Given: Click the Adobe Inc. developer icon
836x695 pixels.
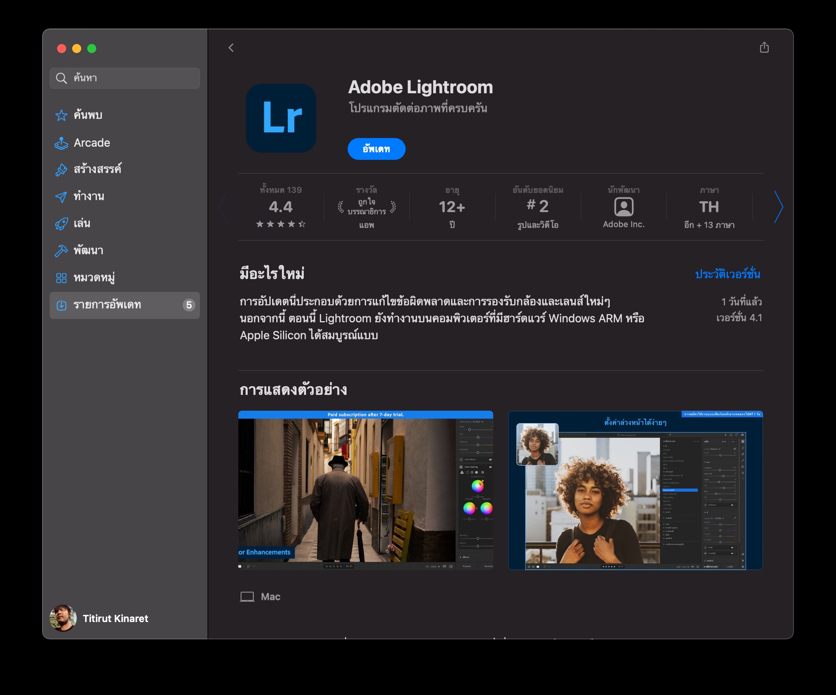Looking at the screenshot, I should pos(623,207).
